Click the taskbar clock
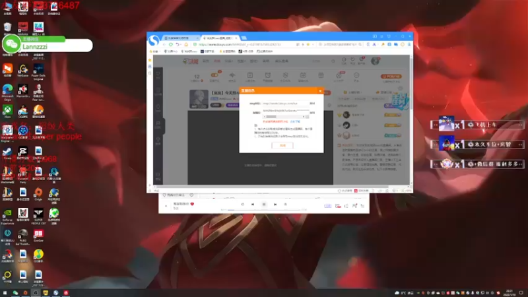Screen dimensions: 528x297 tap(510, 293)
